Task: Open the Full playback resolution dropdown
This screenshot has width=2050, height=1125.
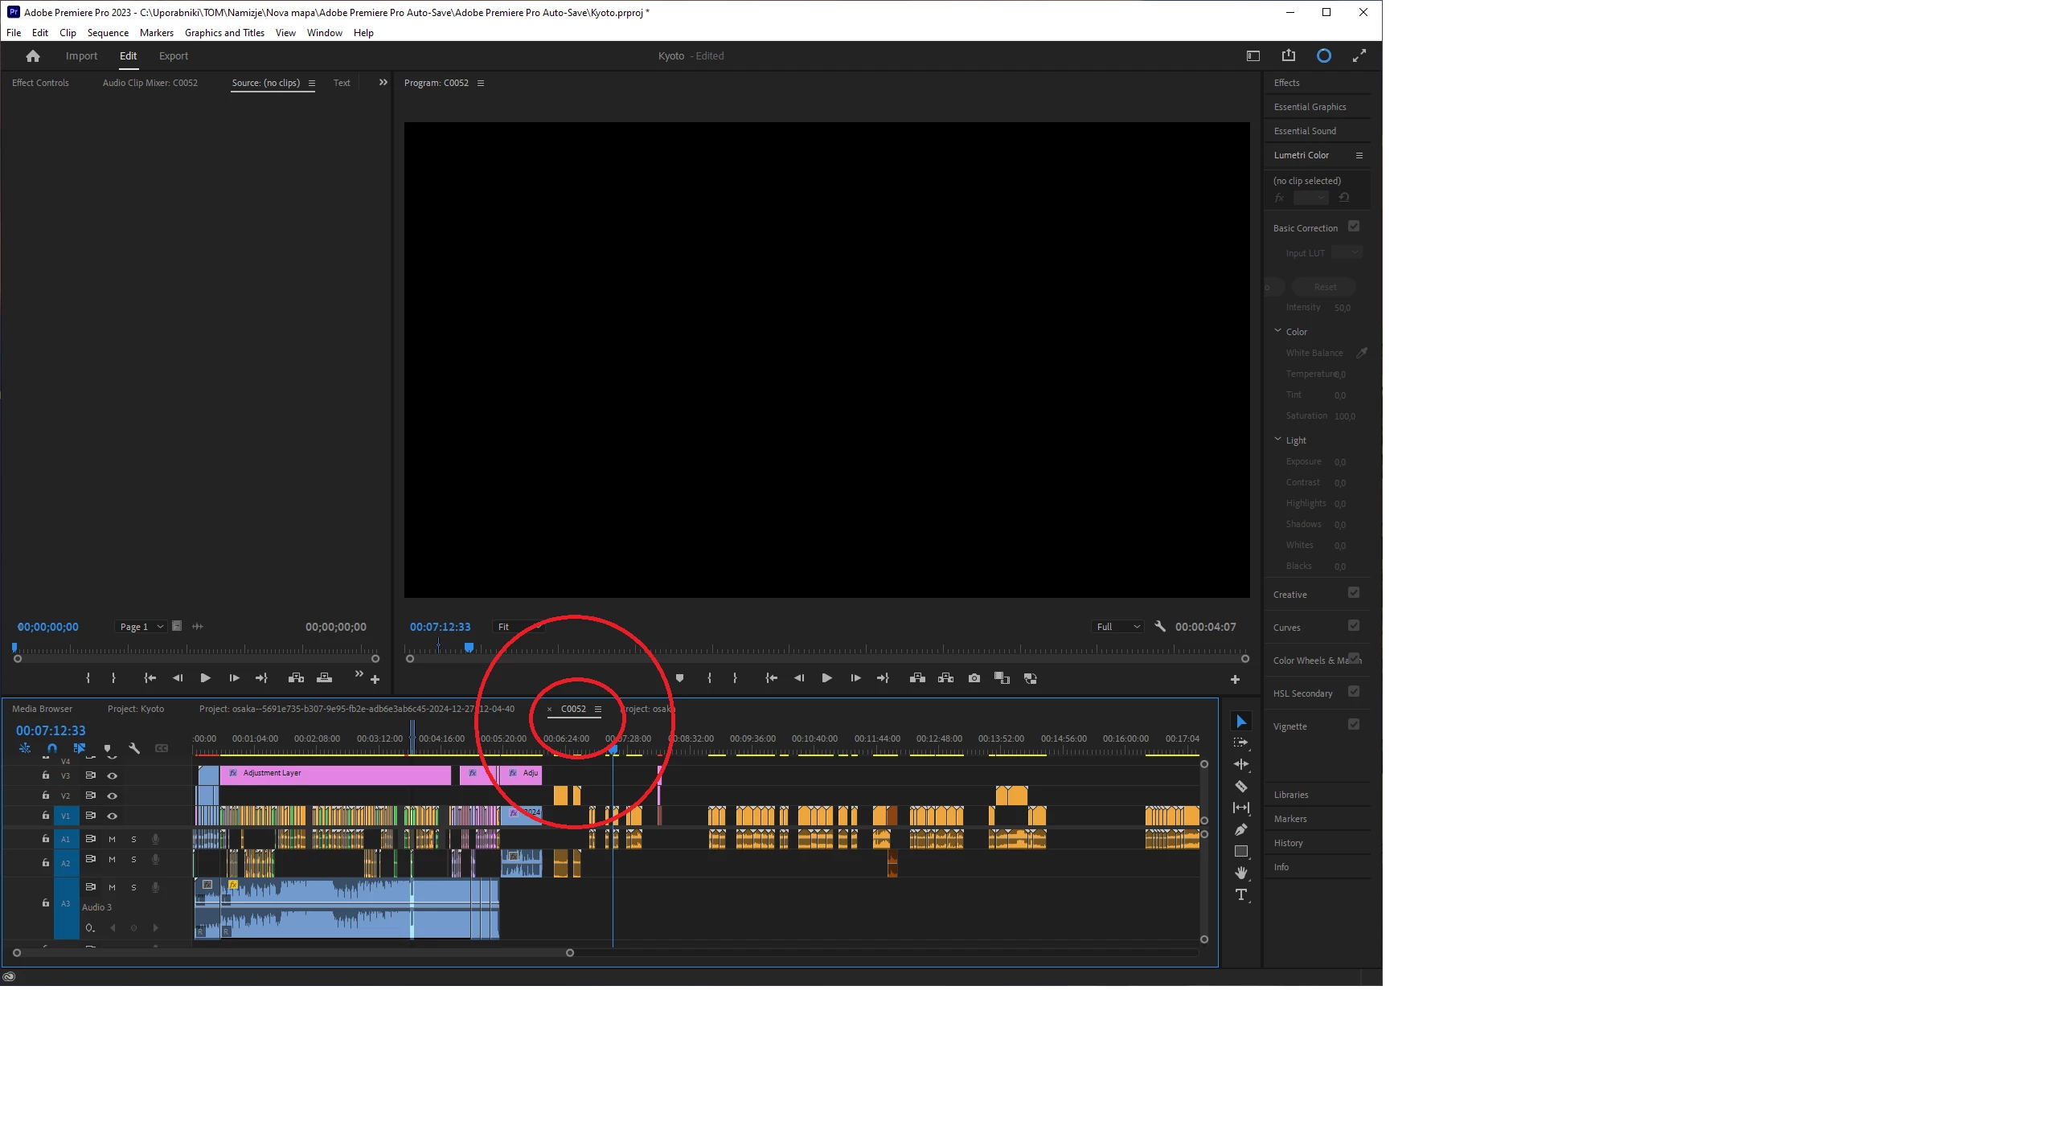Action: click(x=1117, y=627)
